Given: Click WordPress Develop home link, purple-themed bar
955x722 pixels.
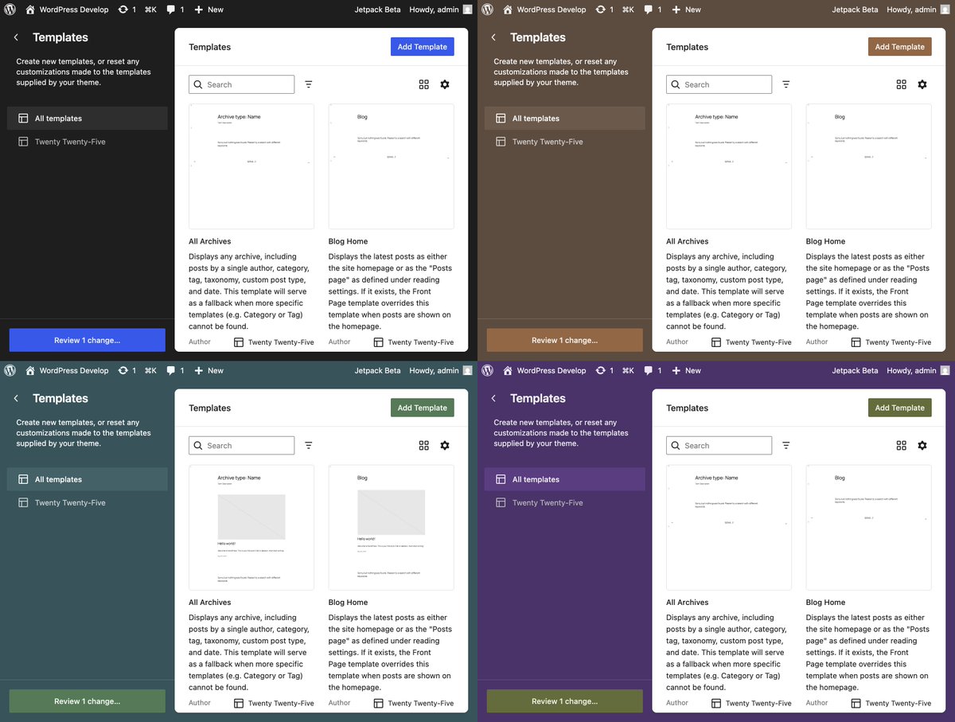Looking at the screenshot, I should coord(544,370).
